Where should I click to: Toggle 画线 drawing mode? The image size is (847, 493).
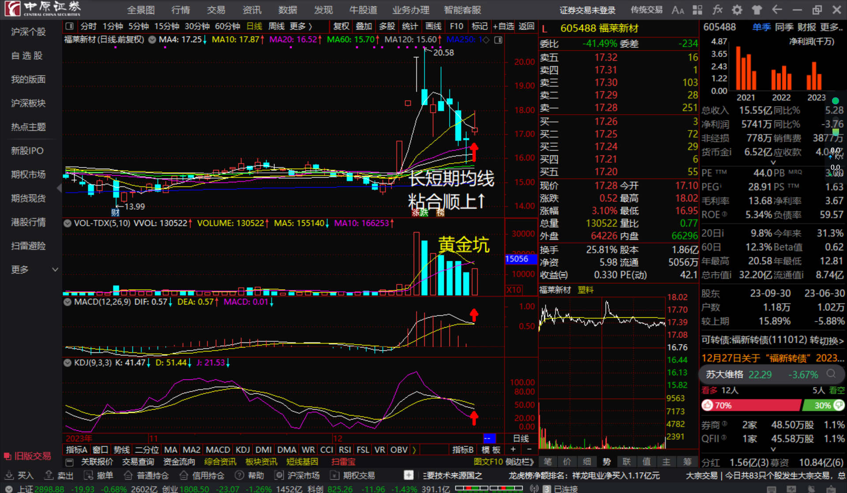click(433, 26)
